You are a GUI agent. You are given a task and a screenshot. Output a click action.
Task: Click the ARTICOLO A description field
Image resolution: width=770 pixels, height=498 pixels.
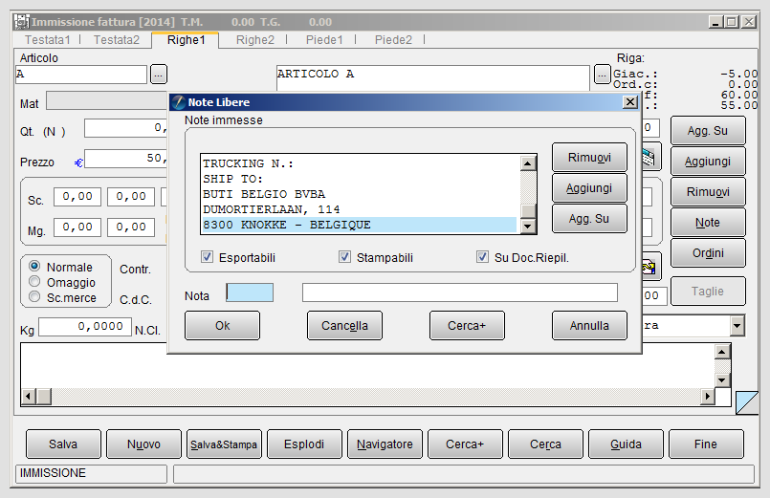click(x=432, y=78)
